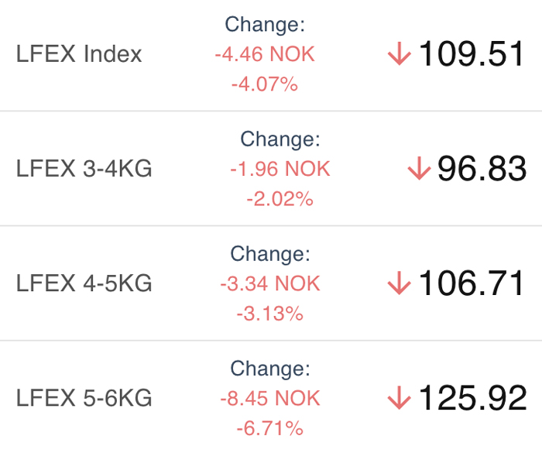
Task: Click the -1.96 NOK change value
Action: [x=280, y=169]
